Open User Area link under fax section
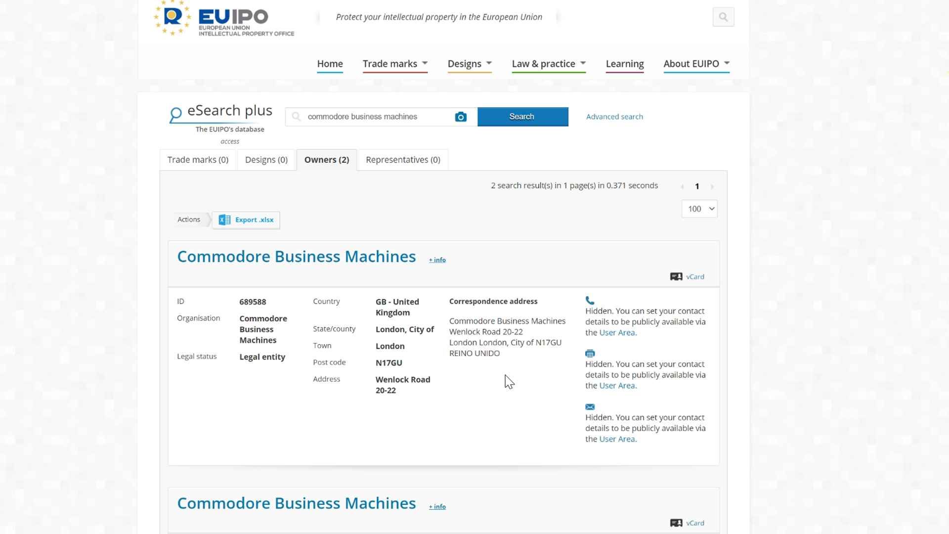The width and height of the screenshot is (949, 534). click(x=617, y=386)
